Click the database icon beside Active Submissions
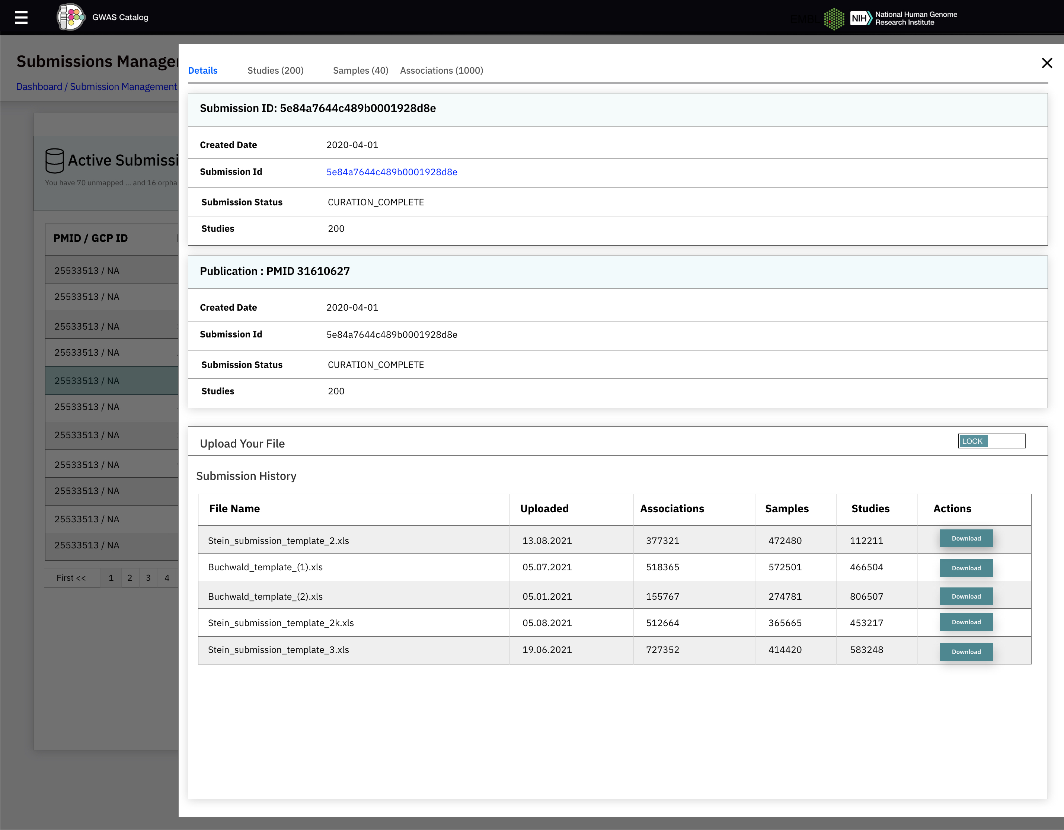 point(55,161)
